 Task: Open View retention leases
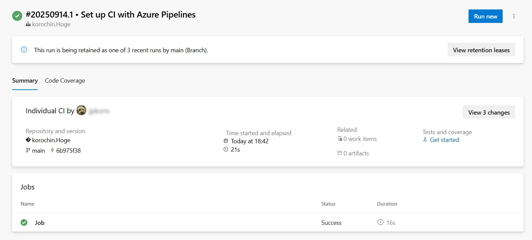481,50
